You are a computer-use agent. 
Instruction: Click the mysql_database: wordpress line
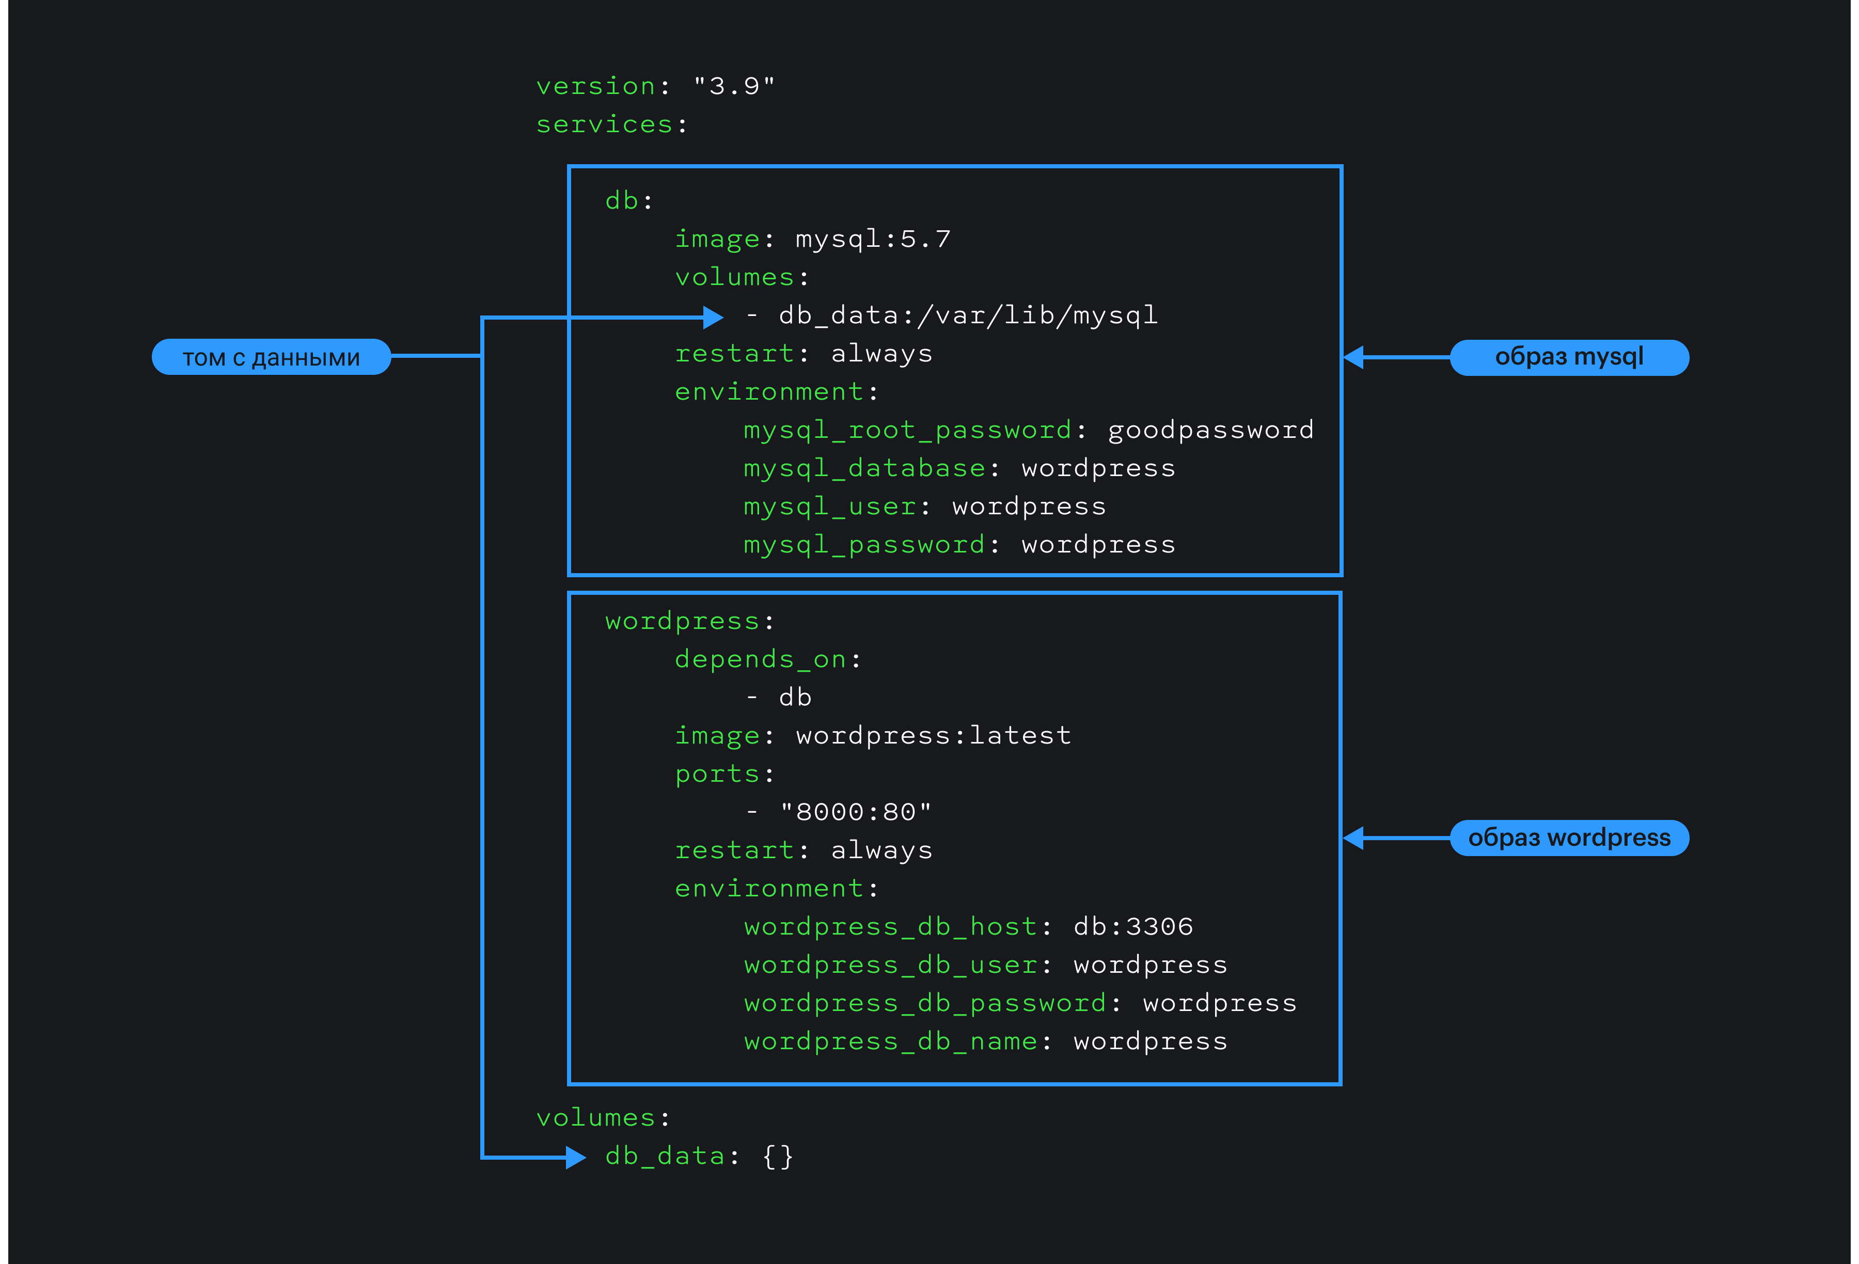pyautogui.click(x=959, y=469)
